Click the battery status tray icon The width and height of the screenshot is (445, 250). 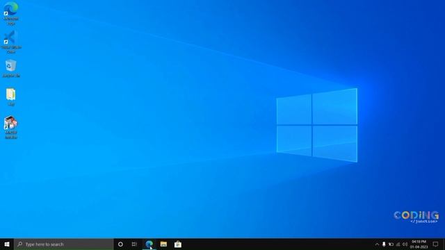tap(391, 244)
